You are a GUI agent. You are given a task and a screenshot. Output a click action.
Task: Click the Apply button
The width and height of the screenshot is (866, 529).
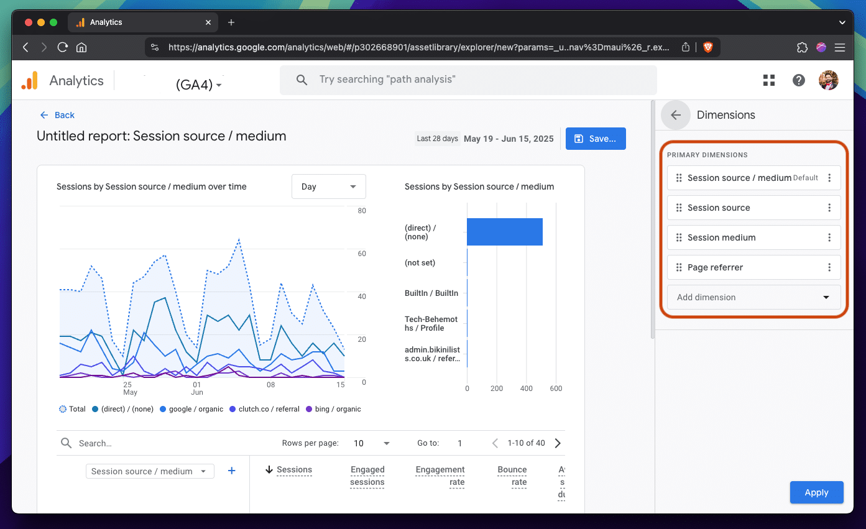pos(816,492)
